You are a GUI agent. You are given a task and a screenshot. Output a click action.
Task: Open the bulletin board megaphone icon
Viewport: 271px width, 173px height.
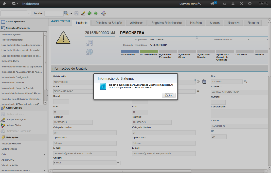click(212, 4)
